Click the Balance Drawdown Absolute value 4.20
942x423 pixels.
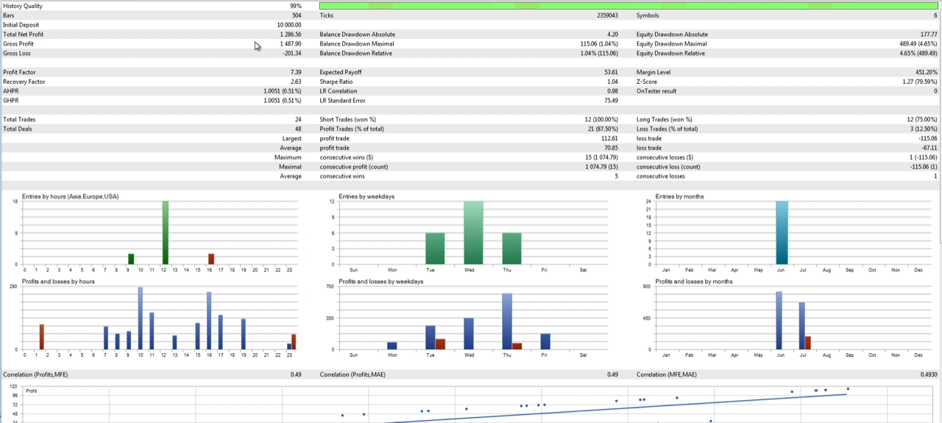(612, 35)
